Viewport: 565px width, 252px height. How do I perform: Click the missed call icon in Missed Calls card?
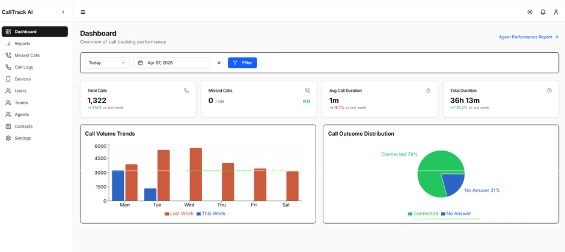point(308,91)
